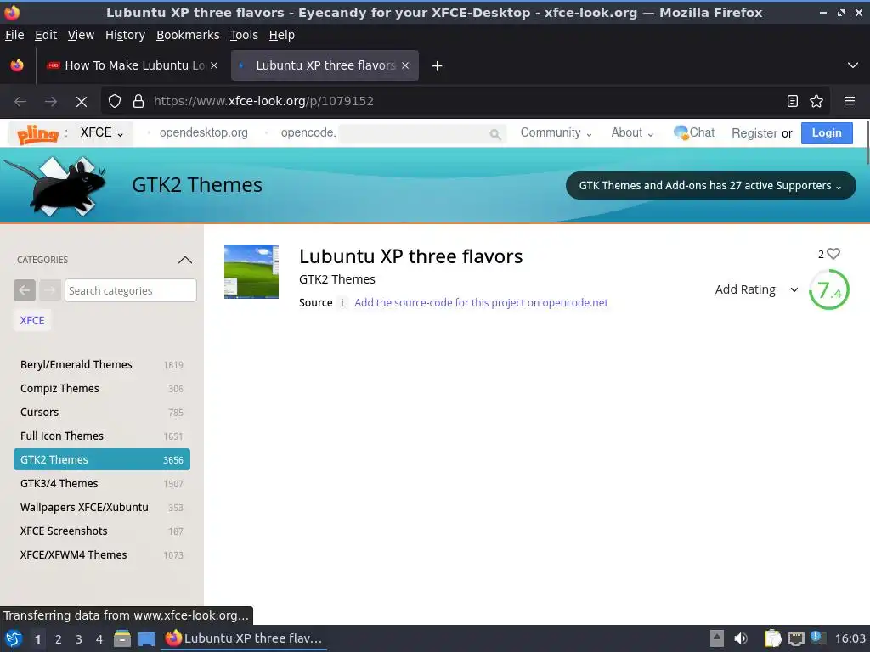The height and width of the screenshot is (652, 870).
Task: Click the padlock site security icon
Action: tap(138, 101)
